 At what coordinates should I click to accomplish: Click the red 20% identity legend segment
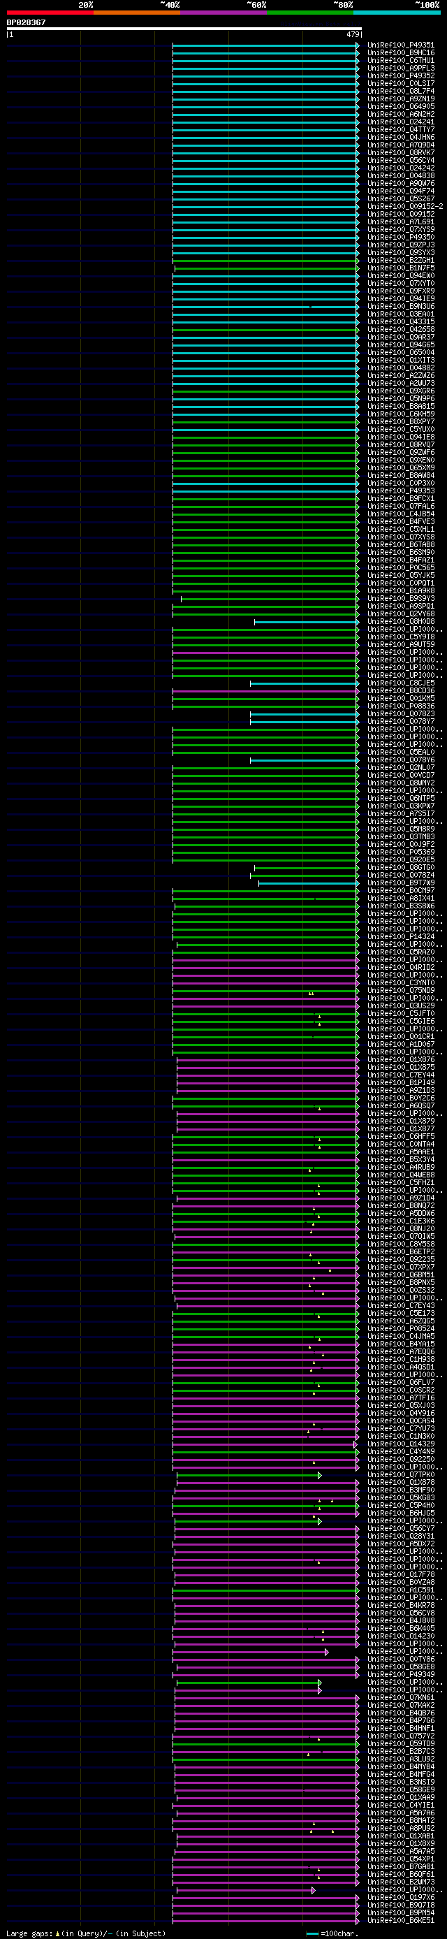pyautogui.click(x=50, y=12)
